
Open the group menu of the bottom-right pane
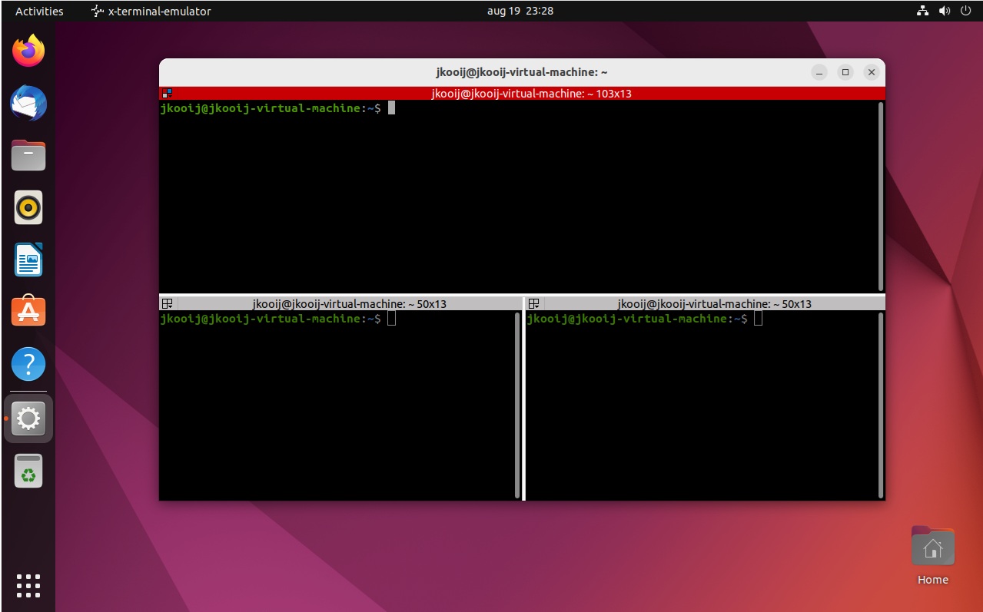(x=534, y=304)
